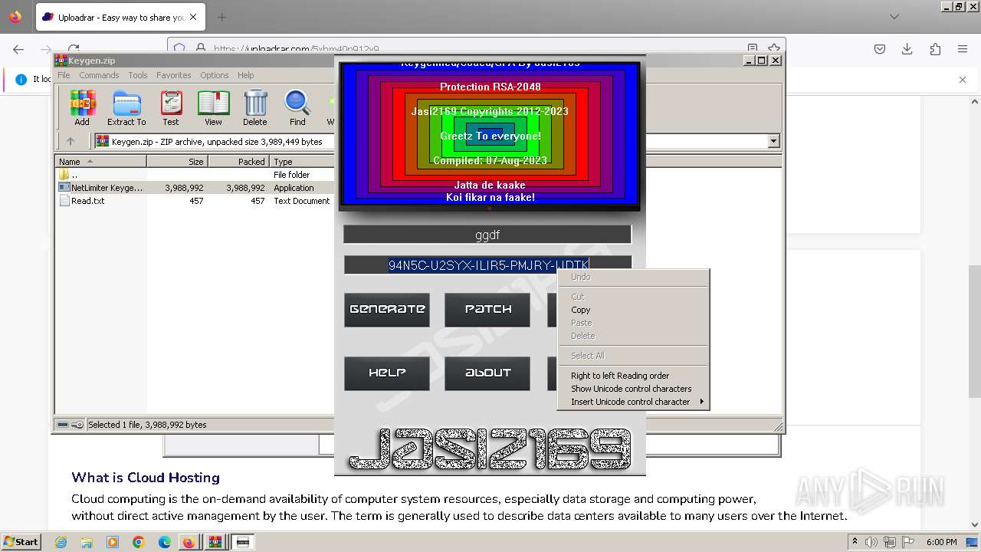The height and width of the screenshot is (552, 981).
Task: Dismiss the Firefox notification bar
Action: click(x=963, y=79)
